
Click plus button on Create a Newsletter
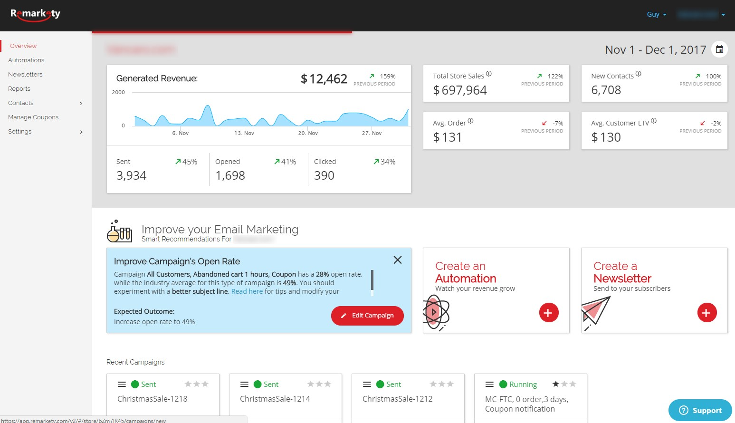(x=707, y=312)
